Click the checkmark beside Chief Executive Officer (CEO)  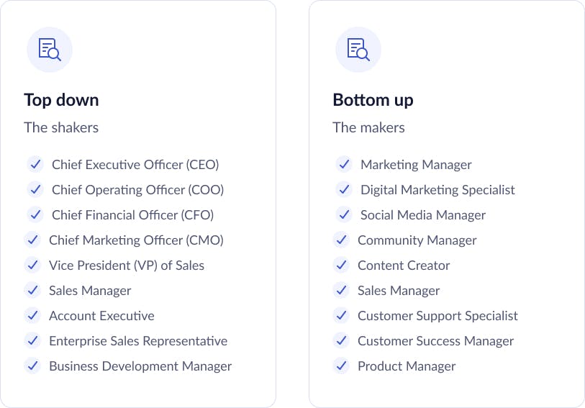coord(35,165)
